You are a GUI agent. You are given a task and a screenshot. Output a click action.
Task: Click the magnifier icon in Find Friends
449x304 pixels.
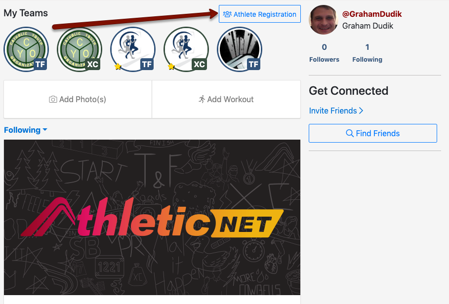[350, 133]
